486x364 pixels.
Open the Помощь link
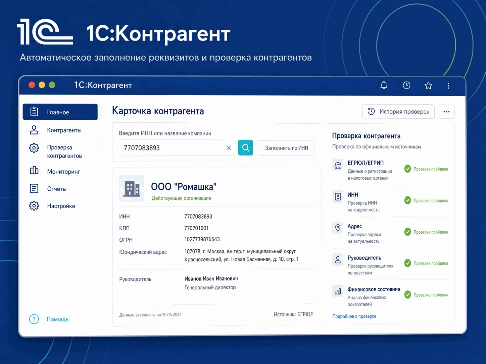click(57, 319)
